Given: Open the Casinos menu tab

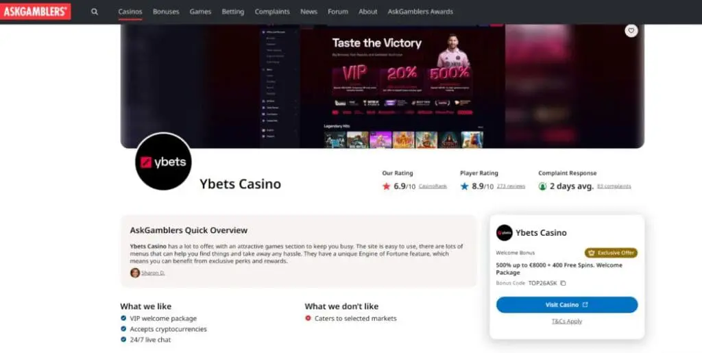Looking at the screenshot, I should click(130, 12).
